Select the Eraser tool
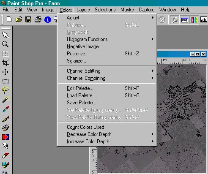 click(x=5, y=155)
